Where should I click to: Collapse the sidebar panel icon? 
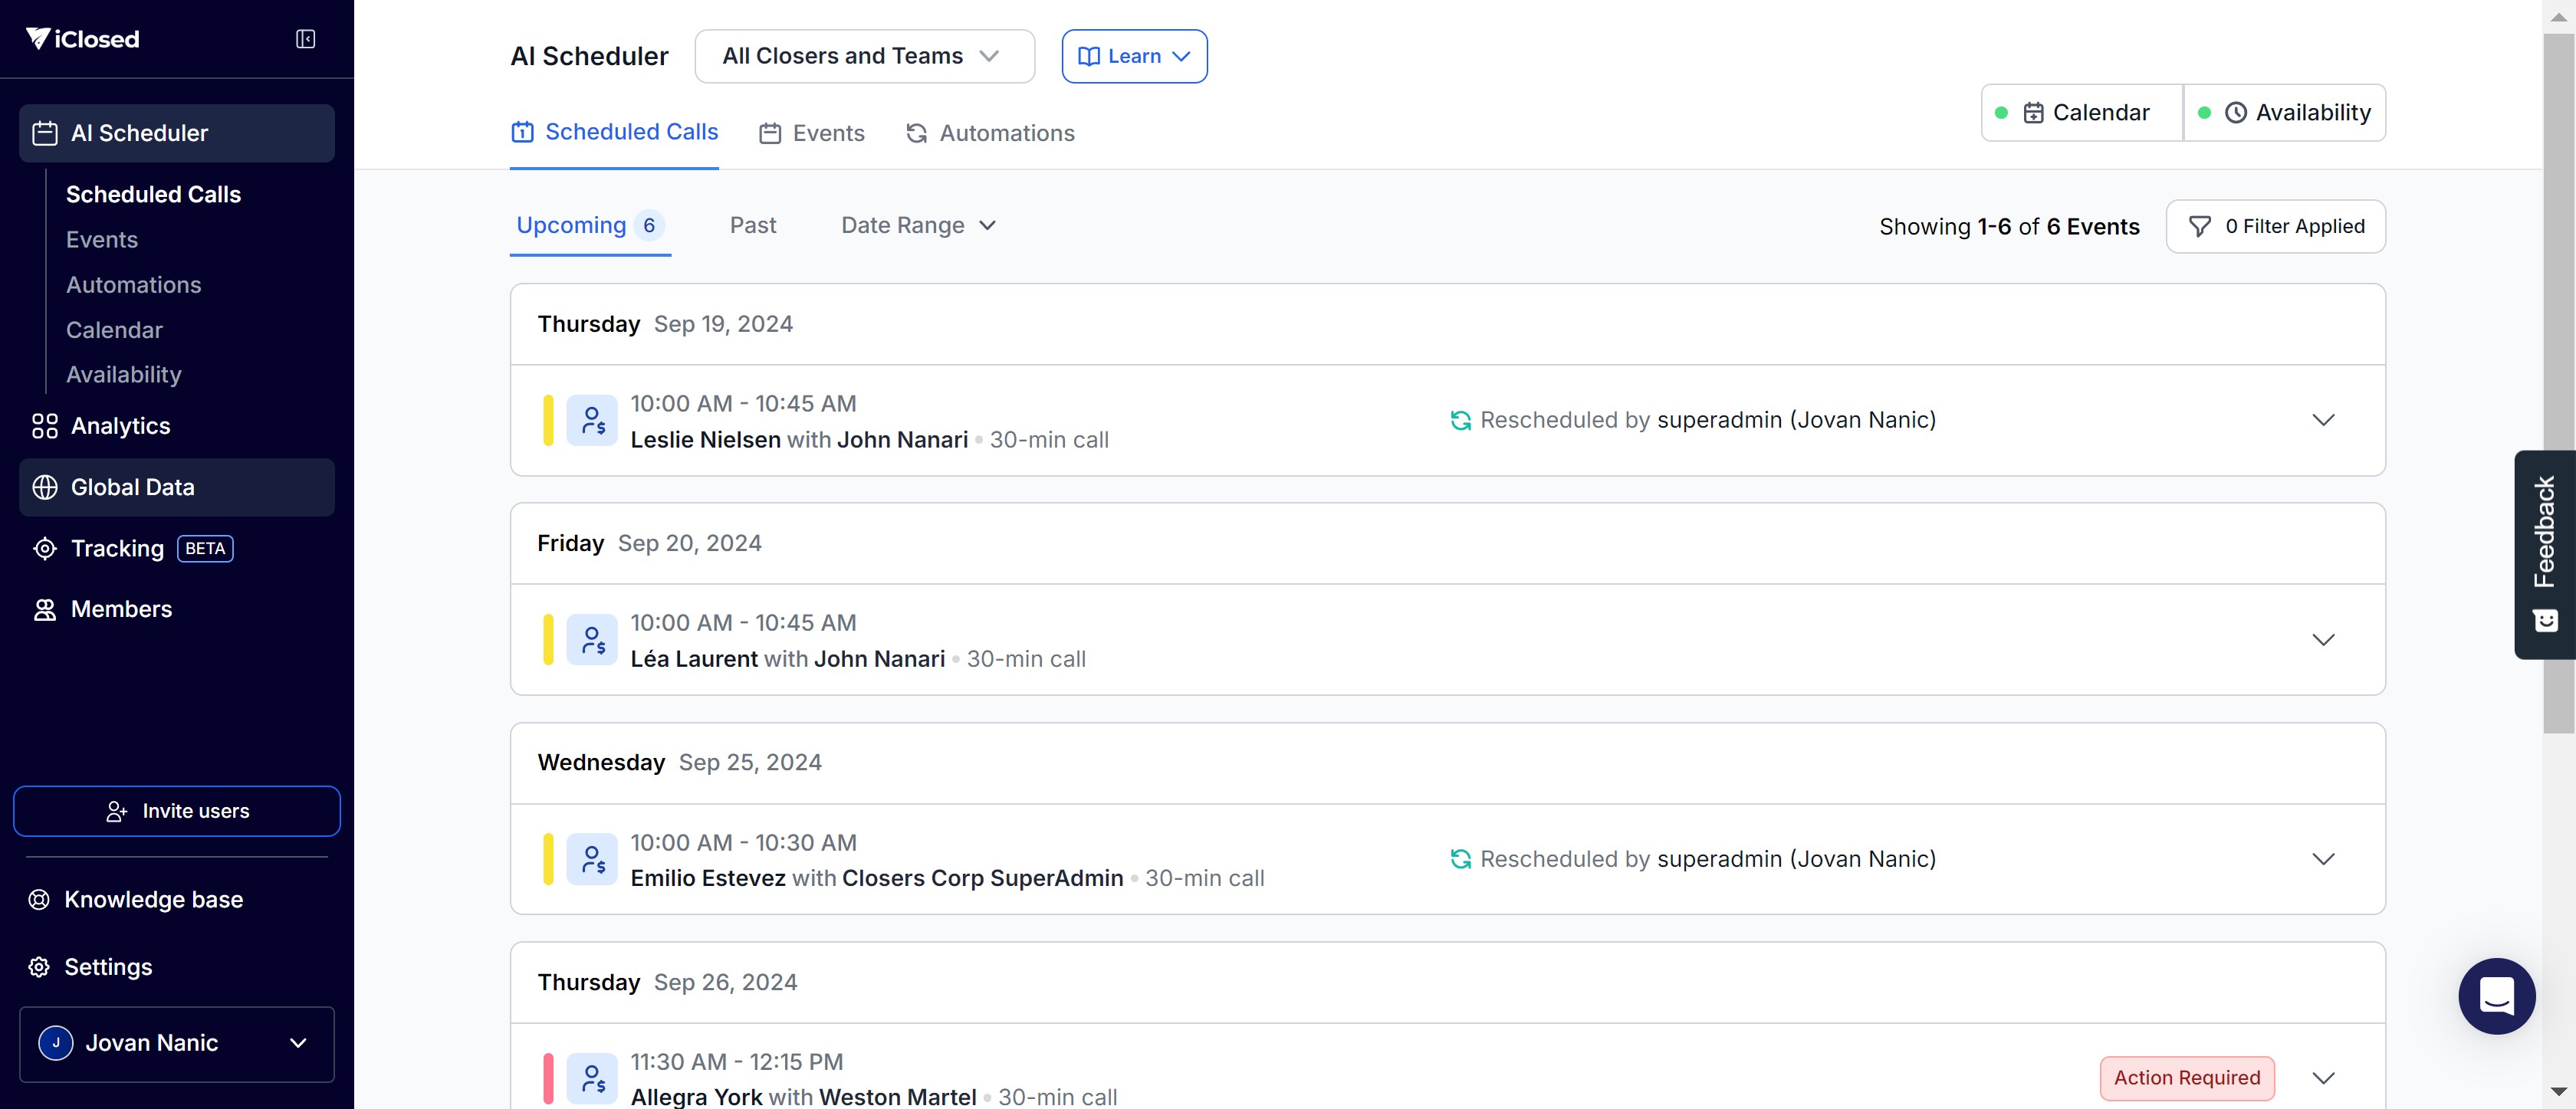[305, 39]
